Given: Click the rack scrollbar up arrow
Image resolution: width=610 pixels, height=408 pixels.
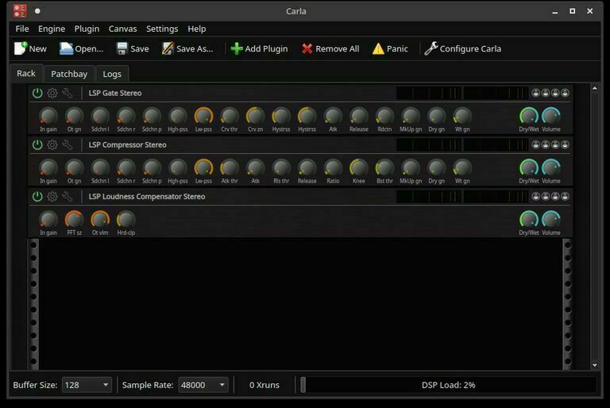Looking at the screenshot, I should pos(594,88).
